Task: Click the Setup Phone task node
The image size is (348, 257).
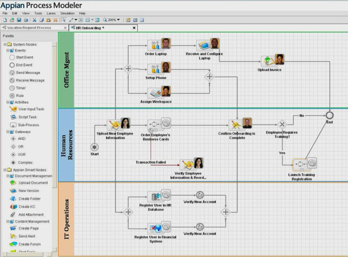Action: 159,68
